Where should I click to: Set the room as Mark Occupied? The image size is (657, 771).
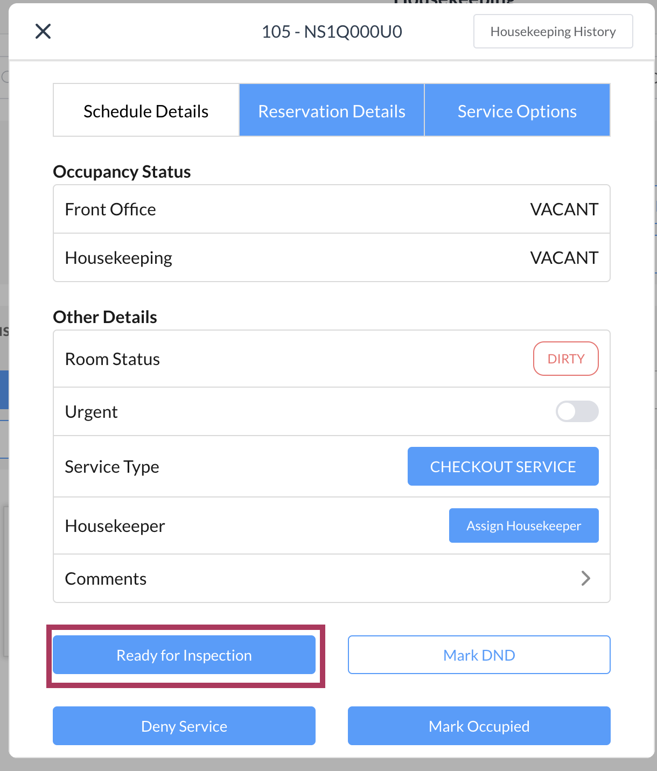tap(479, 726)
